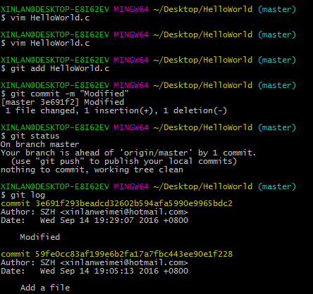Viewport: 313px width, 294px height.
Task: Select the full commit hash starting 3e691f293bead
Action: pos(134,203)
